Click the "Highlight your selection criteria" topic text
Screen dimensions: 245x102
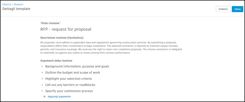tap(69, 79)
